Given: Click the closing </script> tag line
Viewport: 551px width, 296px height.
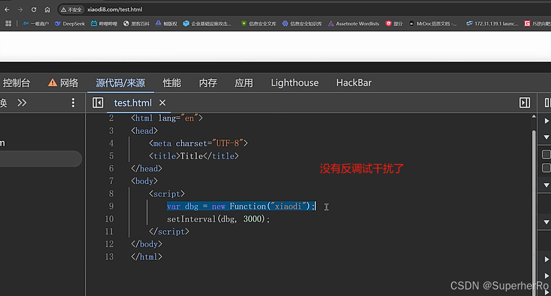Looking at the screenshot, I should (169, 231).
